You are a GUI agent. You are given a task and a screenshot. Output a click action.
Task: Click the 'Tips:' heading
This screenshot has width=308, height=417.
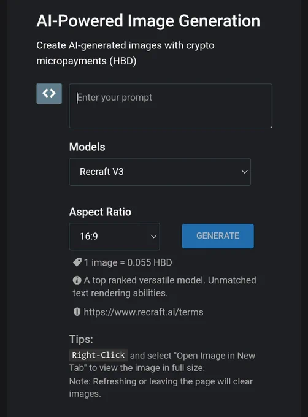click(81, 339)
